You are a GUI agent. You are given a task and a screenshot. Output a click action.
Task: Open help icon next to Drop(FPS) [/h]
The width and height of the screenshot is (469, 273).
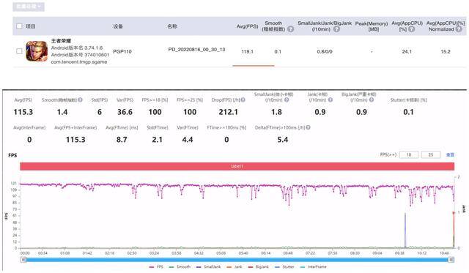pyautogui.click(x=243, y=100)
